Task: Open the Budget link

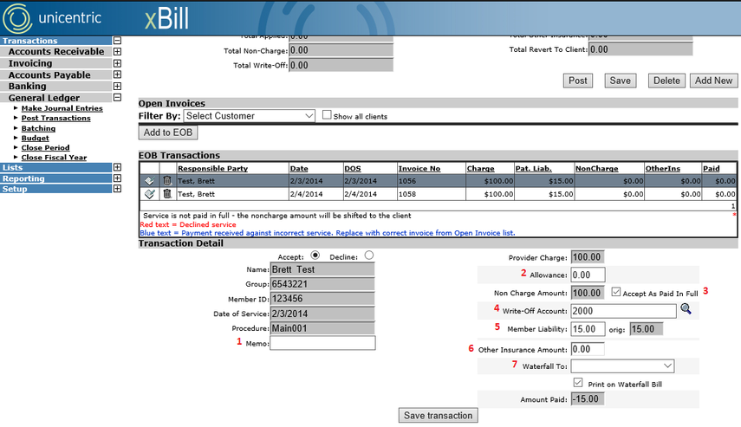Action: coord(35,138)
